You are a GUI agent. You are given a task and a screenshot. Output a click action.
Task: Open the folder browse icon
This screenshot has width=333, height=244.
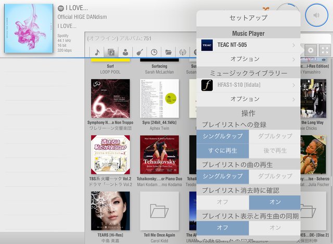(168, 52)
